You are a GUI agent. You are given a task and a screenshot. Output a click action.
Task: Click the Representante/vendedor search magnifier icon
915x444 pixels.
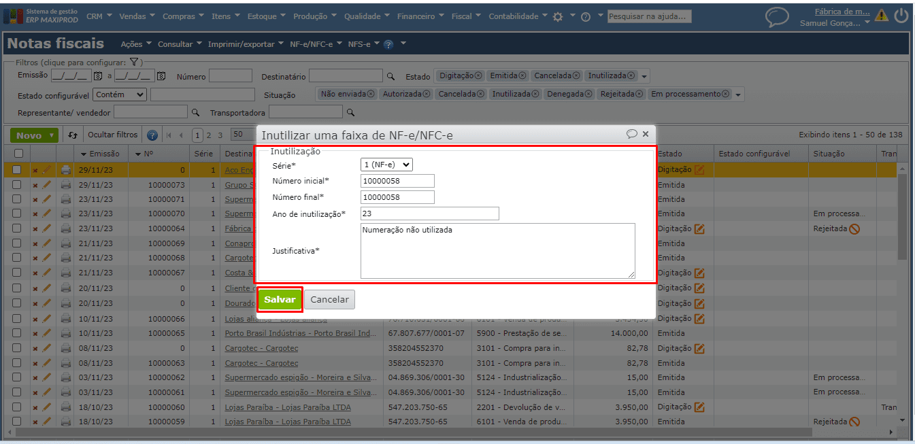pos(195,112)
